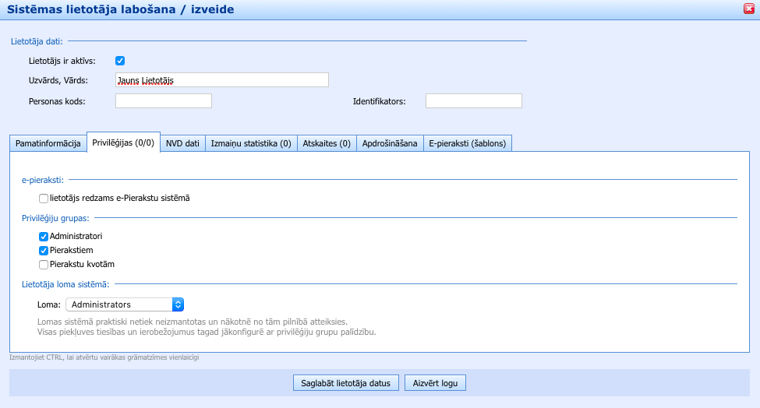Close the dialog with the red X icon
The image size is (760, 408).
point(749,9)
